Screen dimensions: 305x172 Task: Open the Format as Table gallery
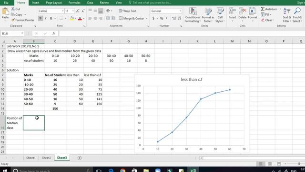click(x=208, y=15)
